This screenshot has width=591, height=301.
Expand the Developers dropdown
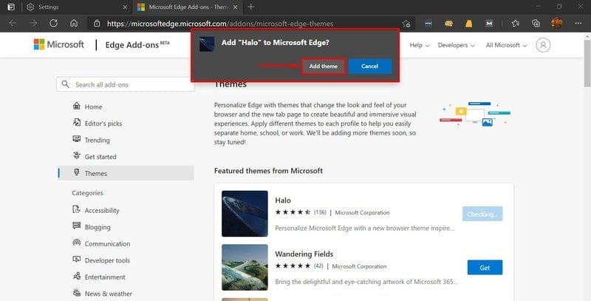pos(456,45)
